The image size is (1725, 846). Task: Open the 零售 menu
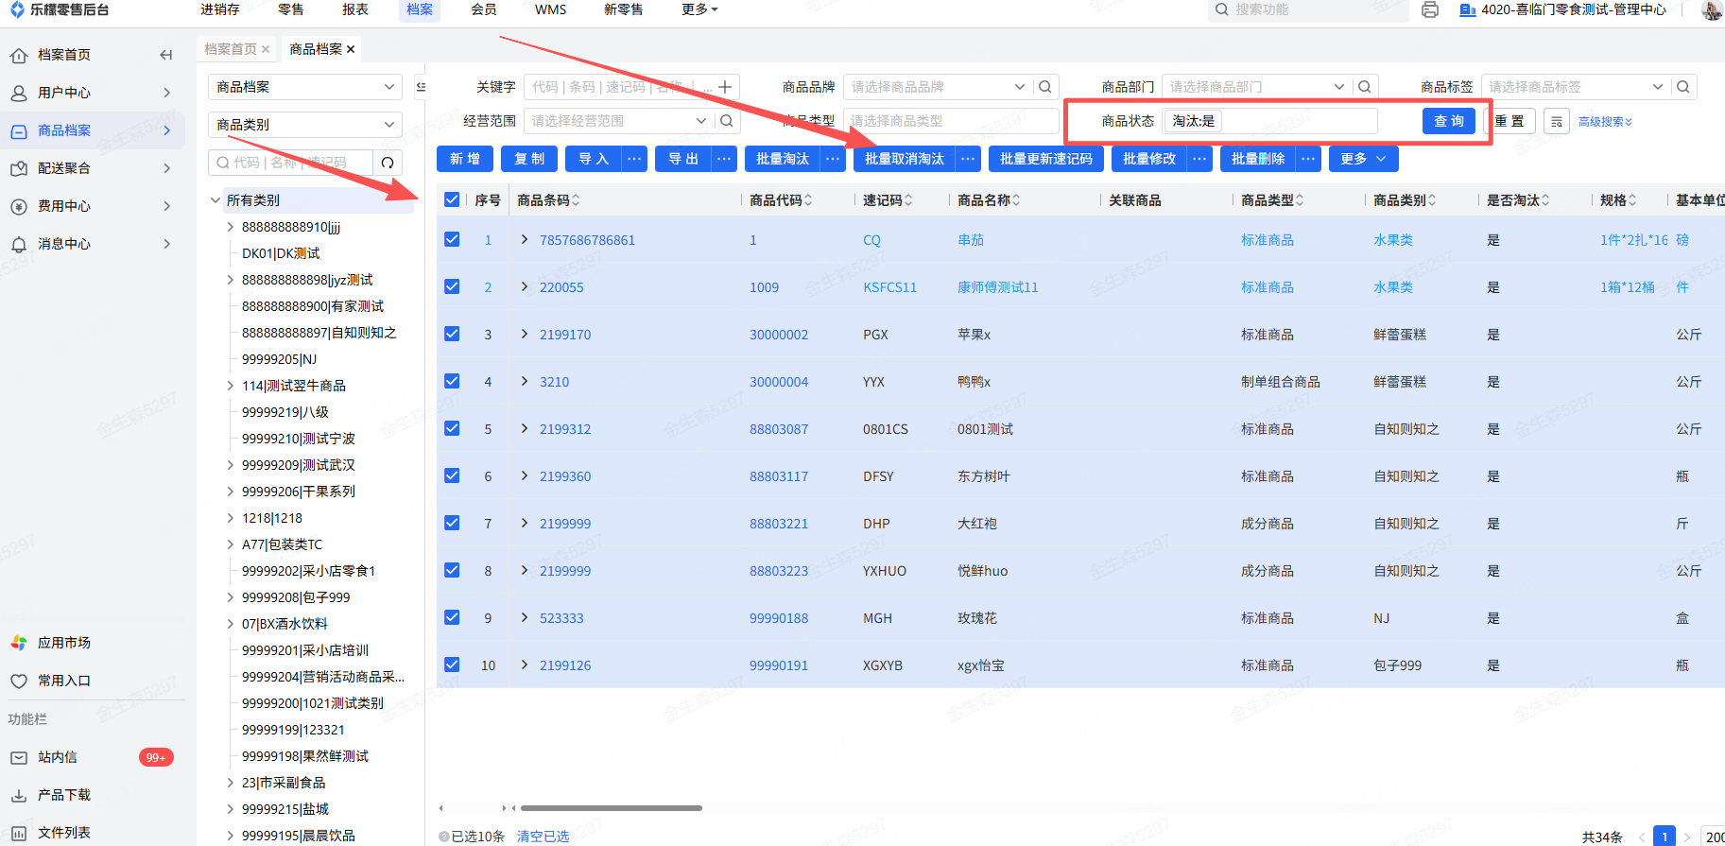291,9
